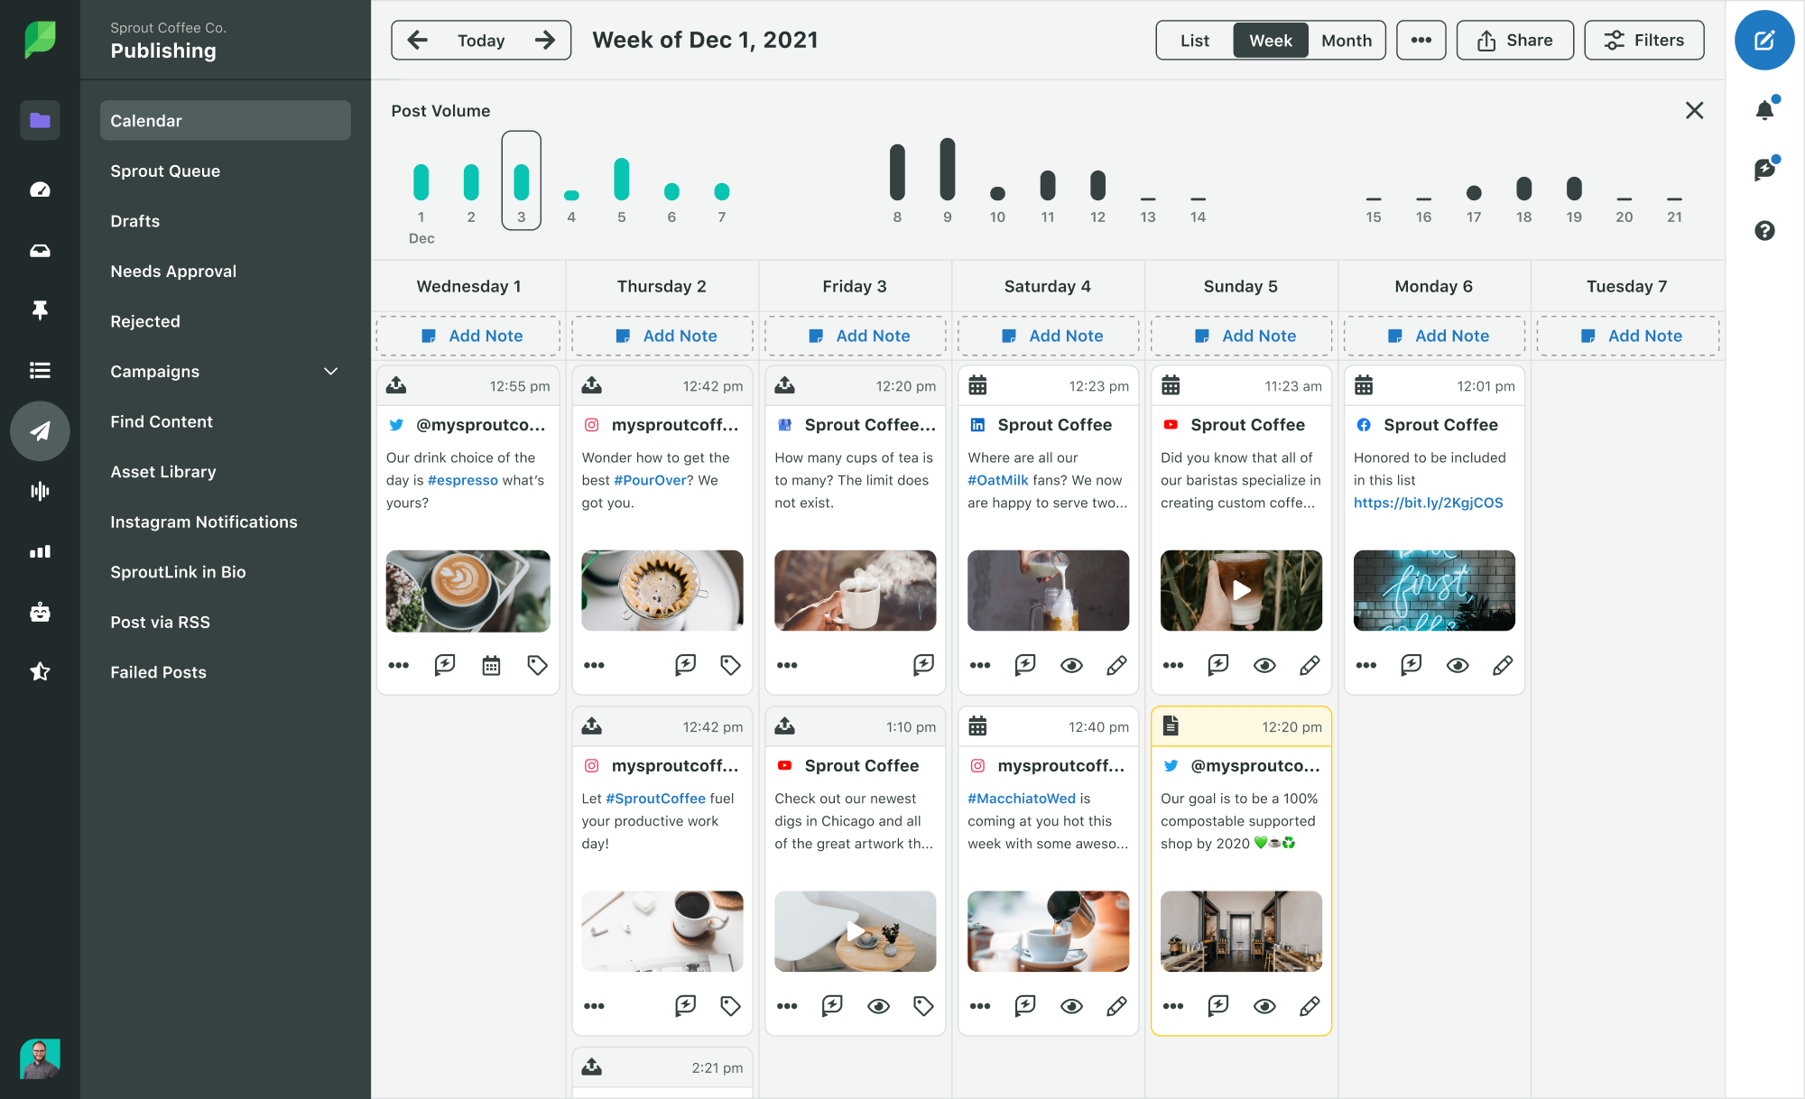Click the three-dot menu on Wednesday post
Viewport: 1805px width, 1099px height.
click(x=398, y=665)
